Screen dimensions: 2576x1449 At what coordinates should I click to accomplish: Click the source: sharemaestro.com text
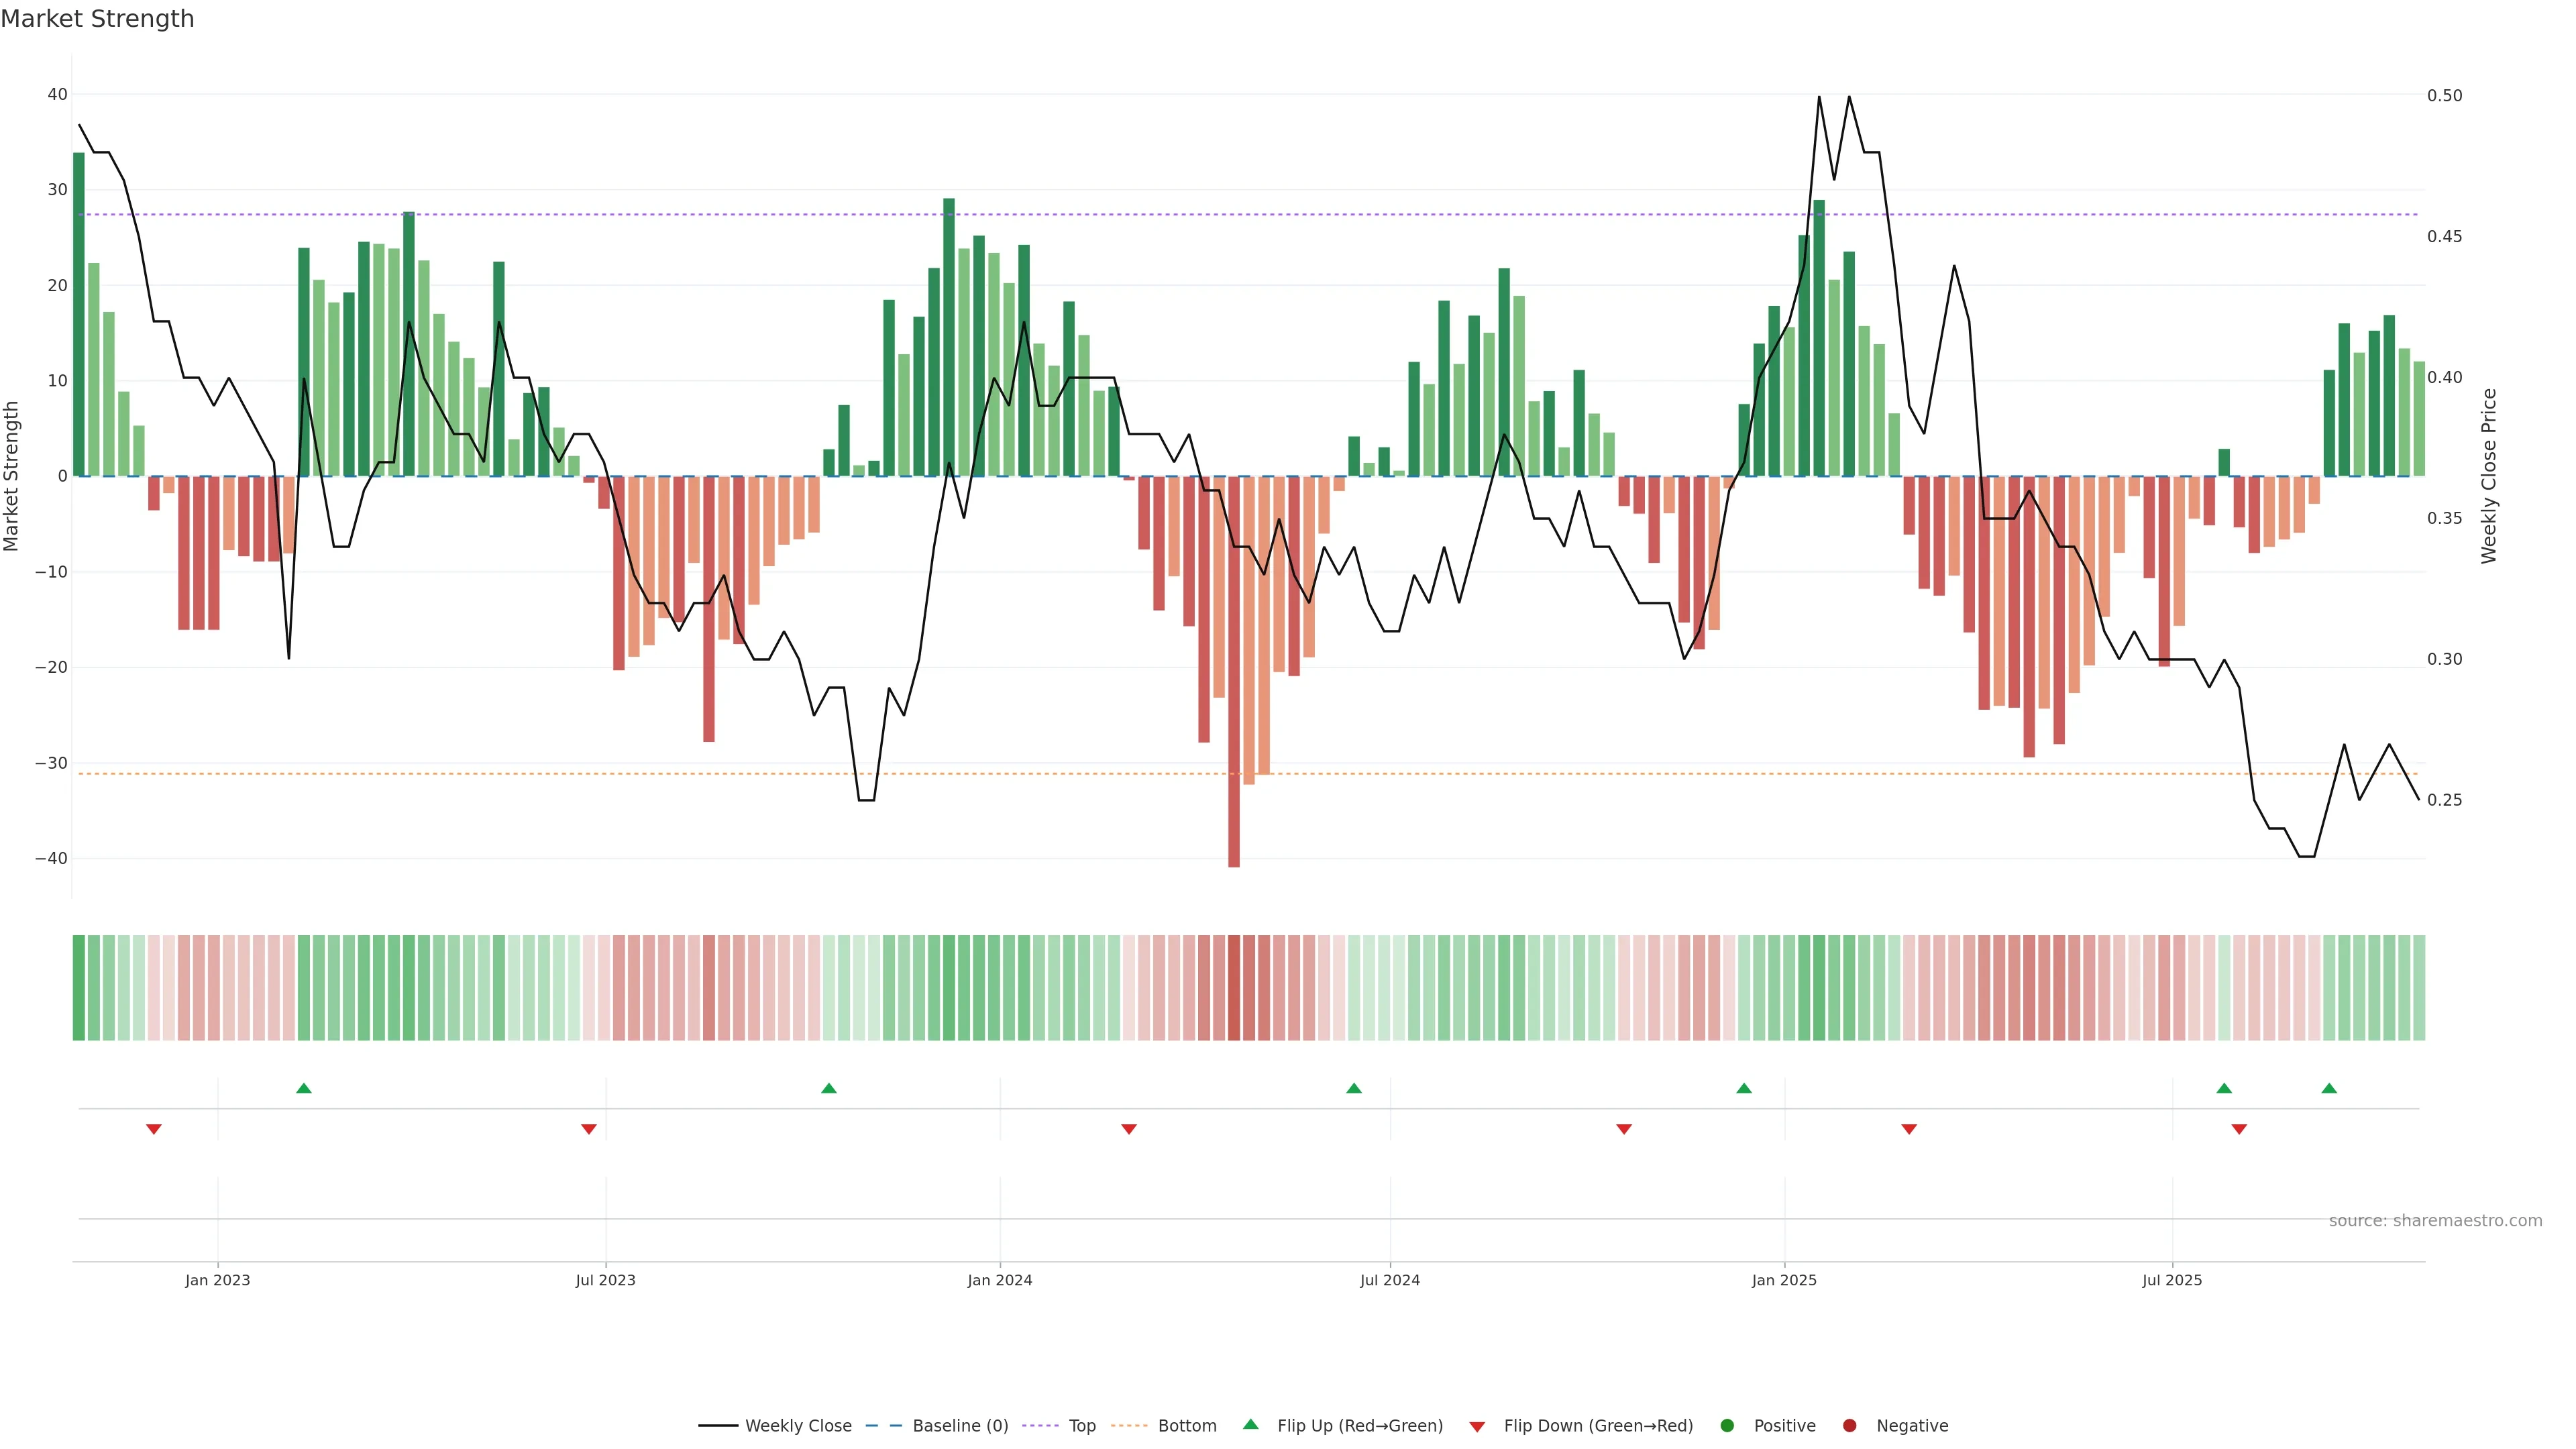pyautogui.click(x=2435, y=1221)
